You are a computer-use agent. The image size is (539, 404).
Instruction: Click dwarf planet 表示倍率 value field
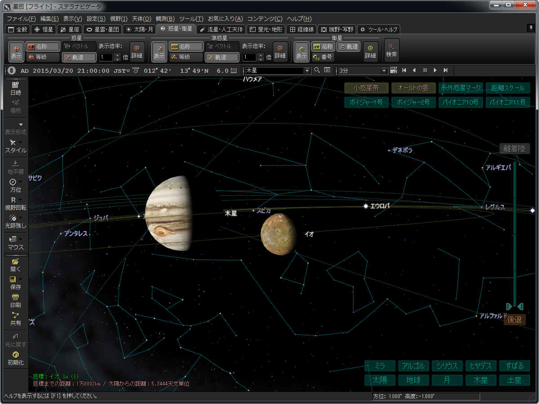tap(250, 57)
